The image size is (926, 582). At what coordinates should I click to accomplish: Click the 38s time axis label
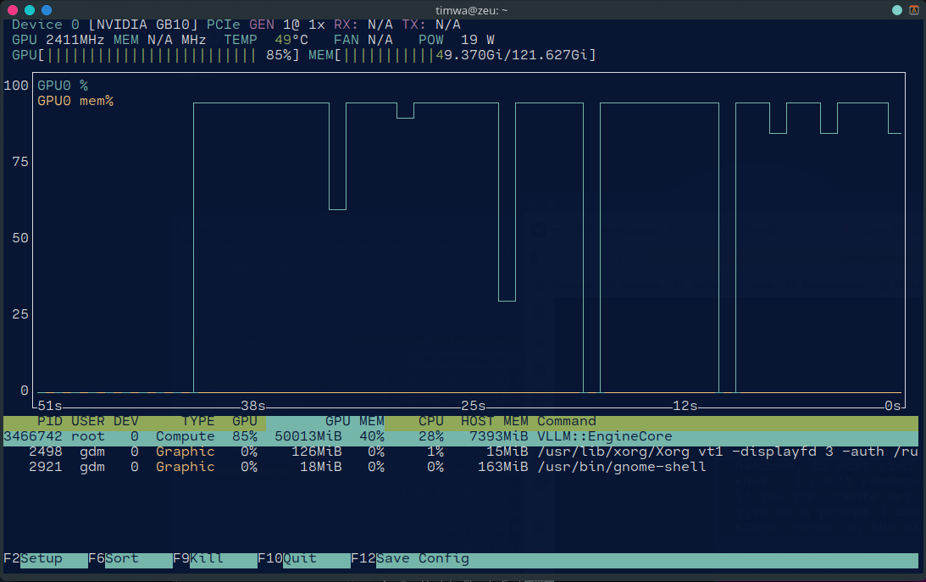tap(252, 406)
